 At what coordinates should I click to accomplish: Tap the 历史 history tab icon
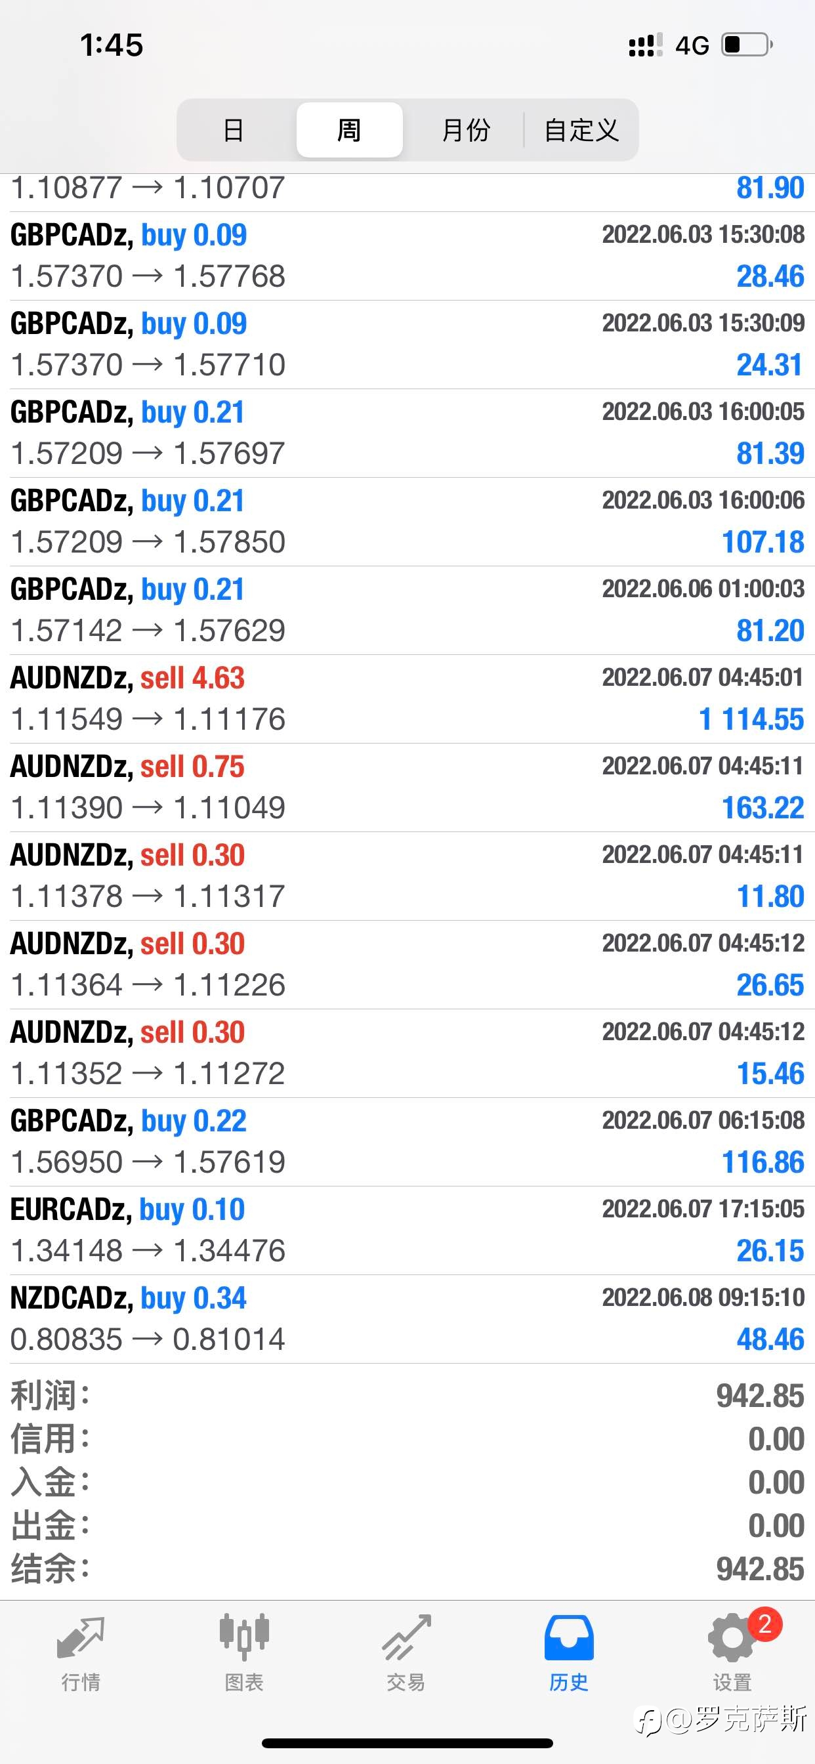(x=569, y=1638)
